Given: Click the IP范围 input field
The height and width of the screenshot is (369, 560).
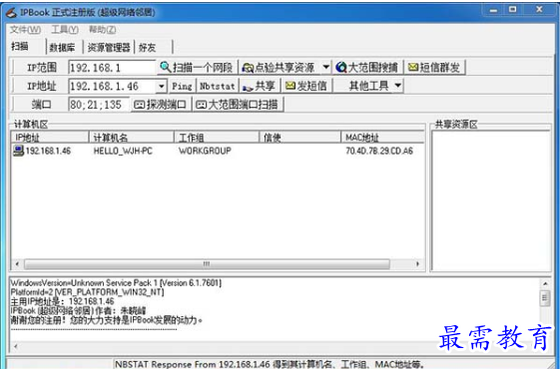Looking at the screenshot, I should tap(112, 67).
